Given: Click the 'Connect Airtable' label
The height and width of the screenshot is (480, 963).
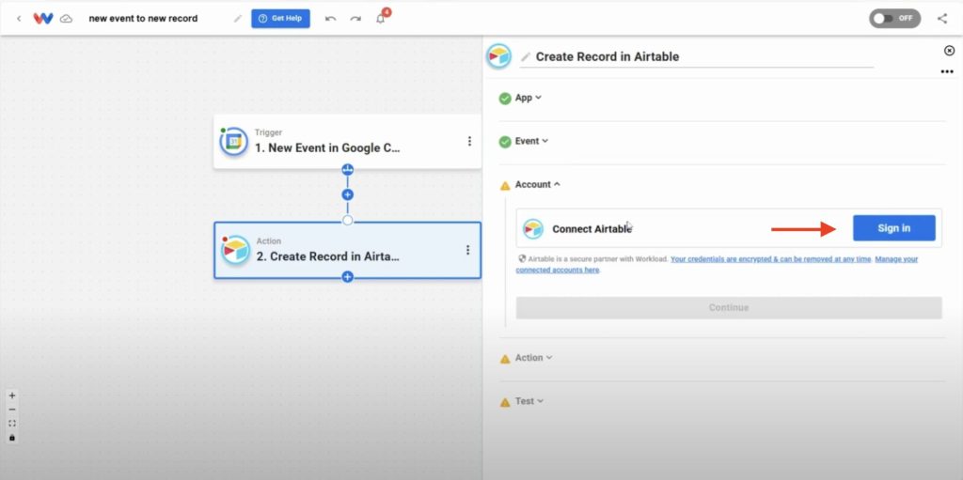Looking at the screenshot, I should [x=592, y=229].
